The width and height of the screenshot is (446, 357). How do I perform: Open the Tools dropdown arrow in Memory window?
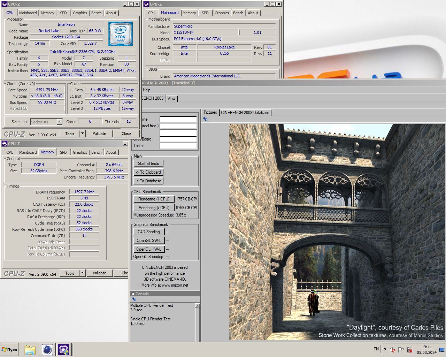click(x=82, y=273)
